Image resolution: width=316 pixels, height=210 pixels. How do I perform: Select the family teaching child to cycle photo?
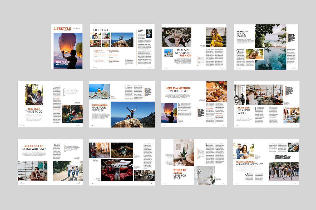click(x=68, y=171)
